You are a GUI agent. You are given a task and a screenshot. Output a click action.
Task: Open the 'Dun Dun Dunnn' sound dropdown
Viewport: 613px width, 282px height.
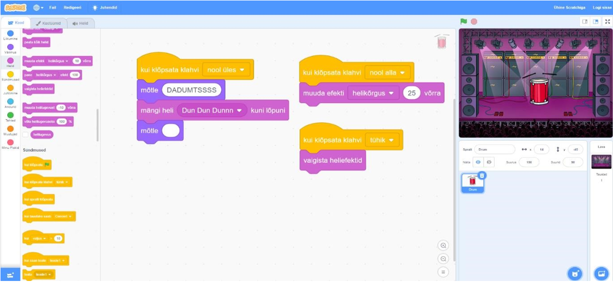212,110
